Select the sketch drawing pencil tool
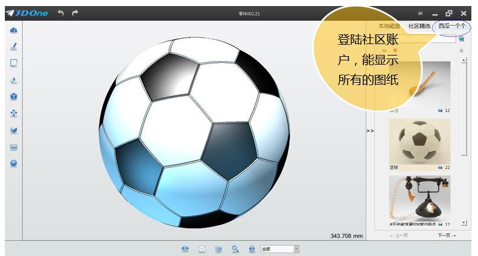 (x=13, y=46)
